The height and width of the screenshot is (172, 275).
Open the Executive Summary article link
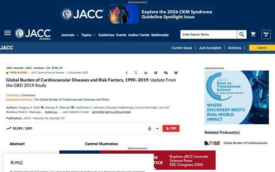pos(71,99)
